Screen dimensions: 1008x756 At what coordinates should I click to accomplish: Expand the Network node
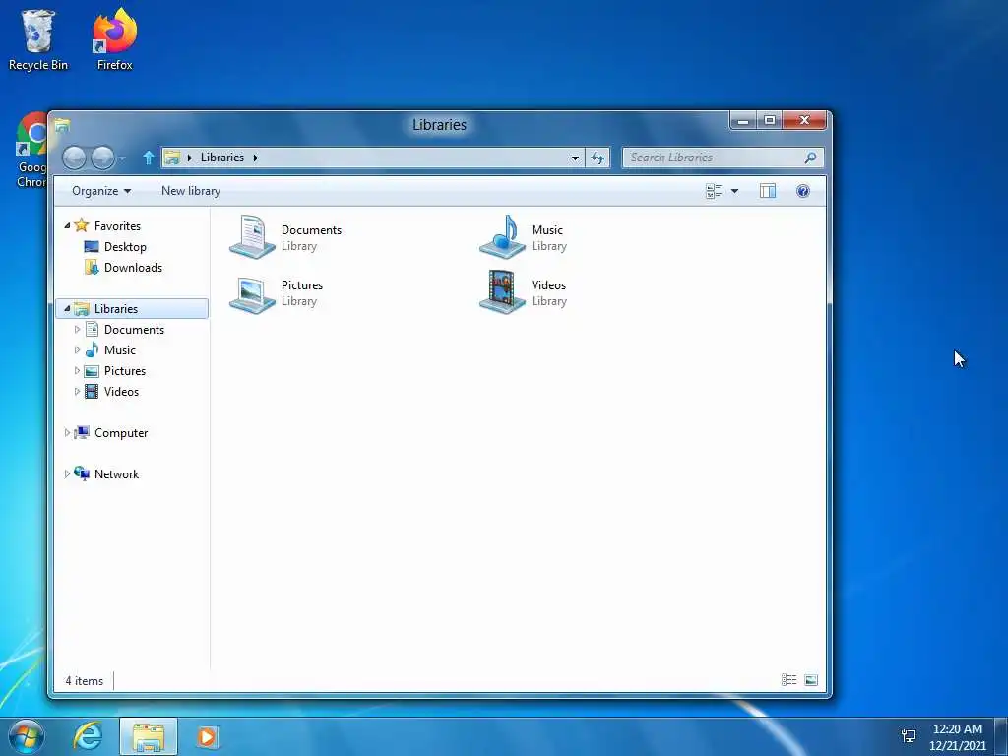(x=67, y=473)
